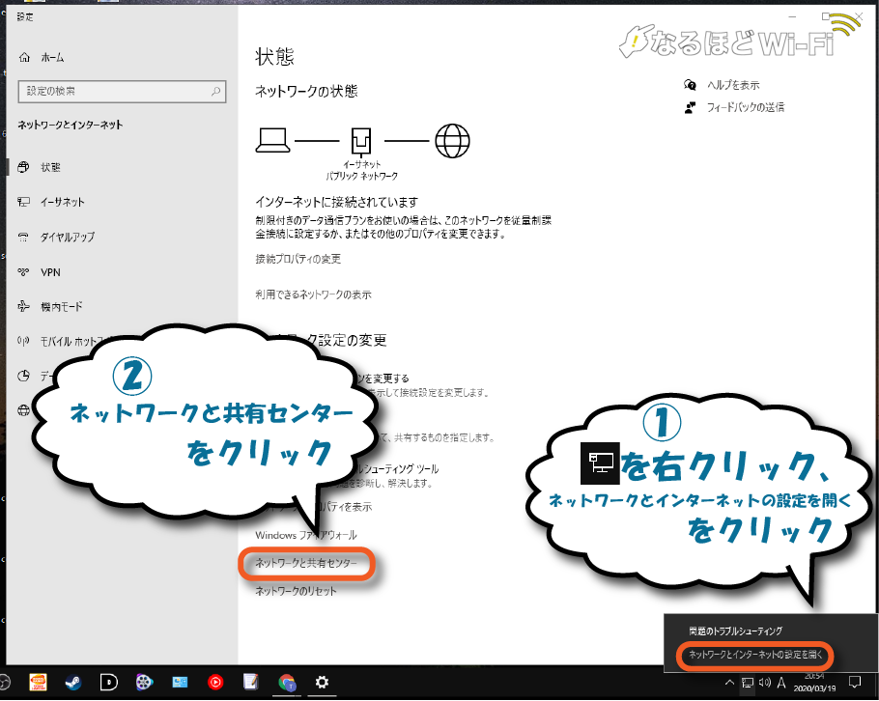Open YouTube Music from the taskbar
The width and height of the screenshot is (879, 701).
214,683
